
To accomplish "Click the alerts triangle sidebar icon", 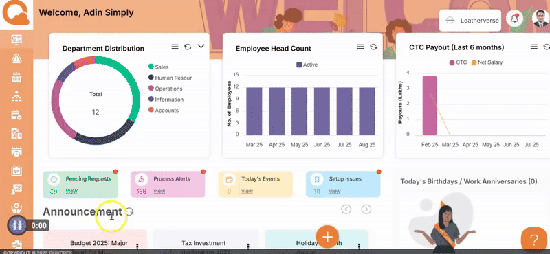I will (16, 58).
